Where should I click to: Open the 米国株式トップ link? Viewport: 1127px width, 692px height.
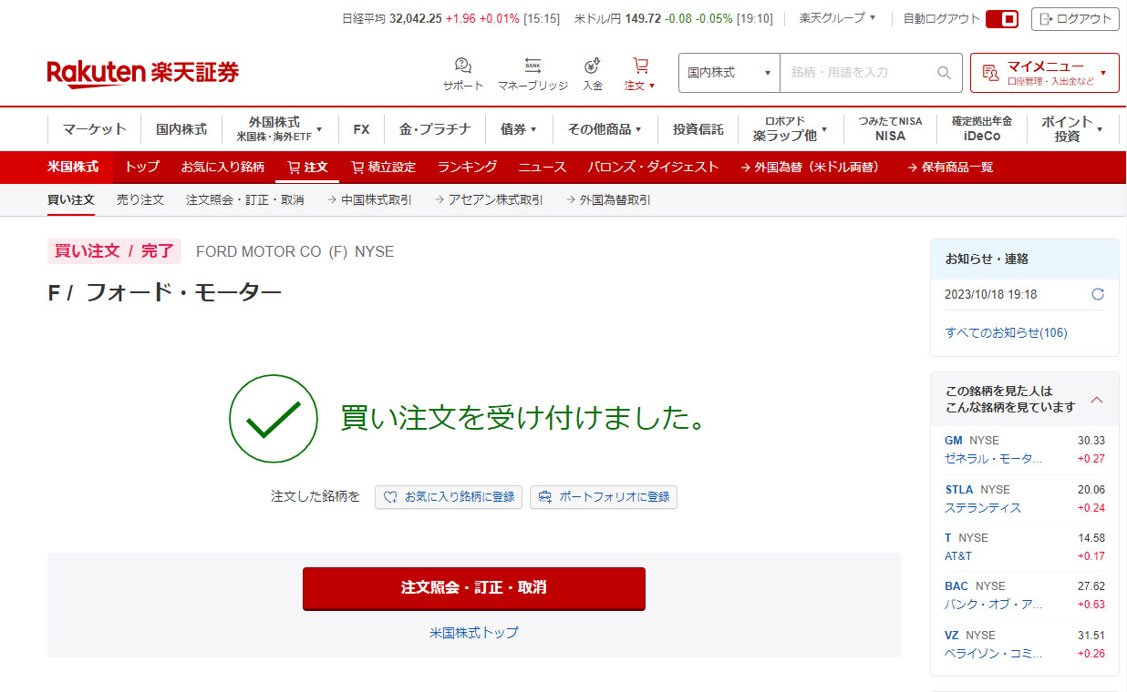click(473, 632)
